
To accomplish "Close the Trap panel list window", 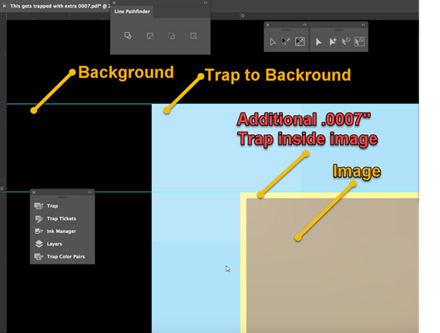I will [34, 192].
